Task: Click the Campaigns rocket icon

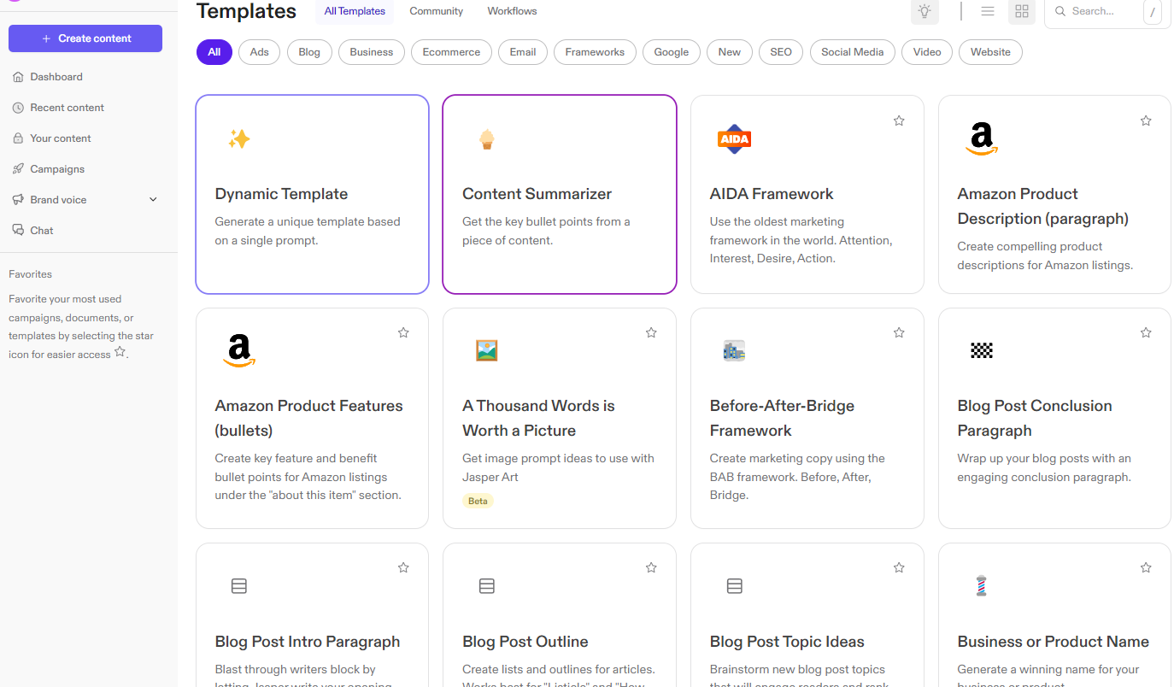Action: 18,169
